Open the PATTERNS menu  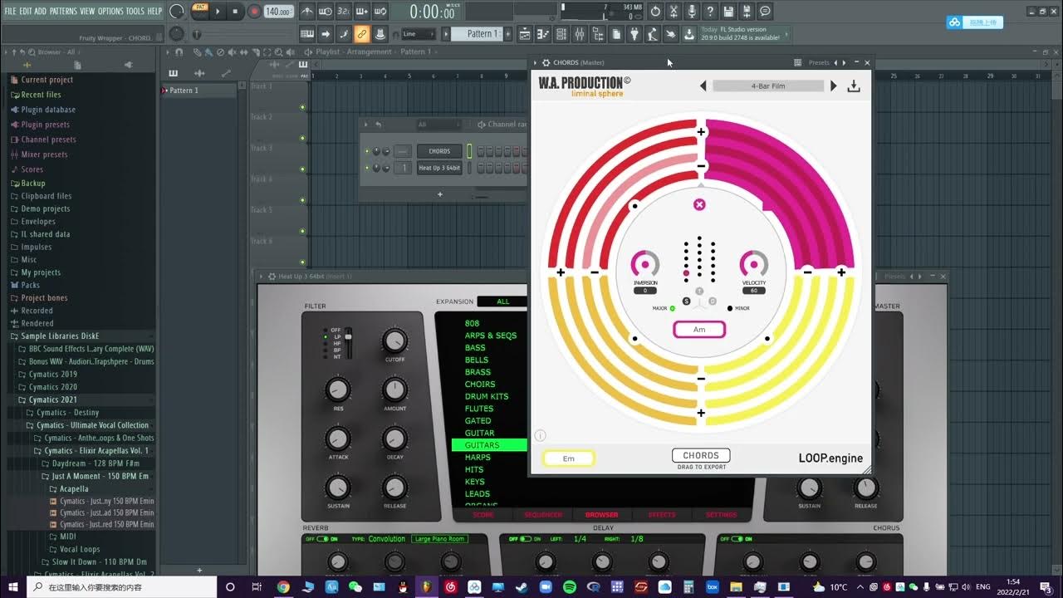[x=63, y=12]
